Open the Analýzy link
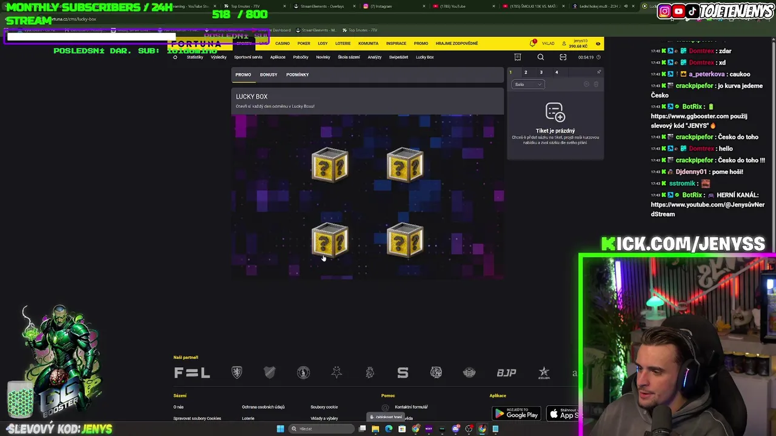 coord(375,57)
